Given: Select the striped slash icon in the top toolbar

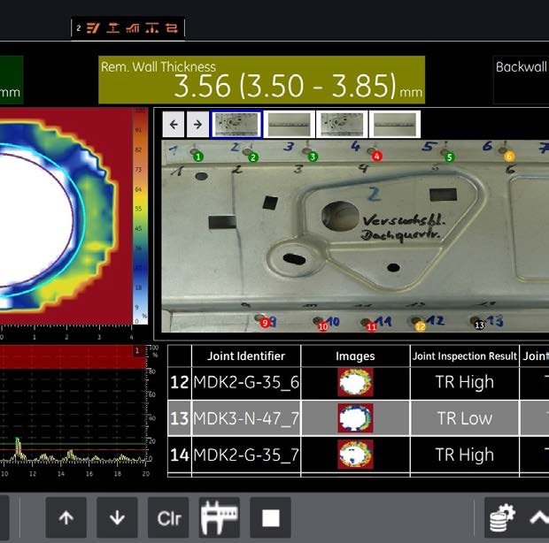Looking at the screenshot, I should pos(94,28).
